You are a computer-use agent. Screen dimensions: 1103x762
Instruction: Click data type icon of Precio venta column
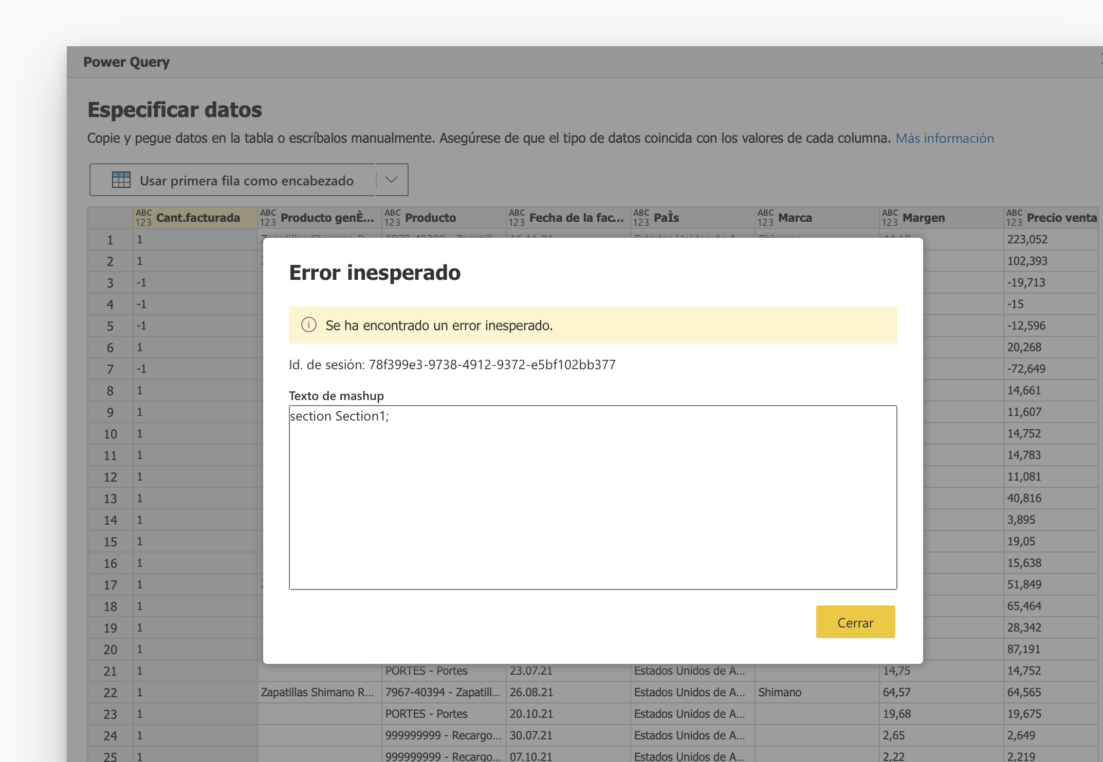[1014, 218]
